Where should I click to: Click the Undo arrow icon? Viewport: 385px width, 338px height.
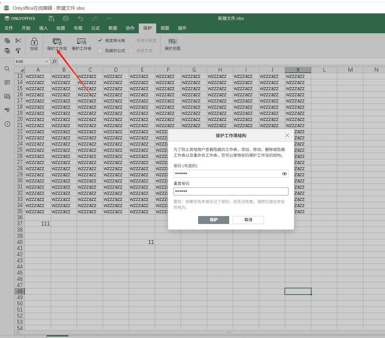click(80, 18)
